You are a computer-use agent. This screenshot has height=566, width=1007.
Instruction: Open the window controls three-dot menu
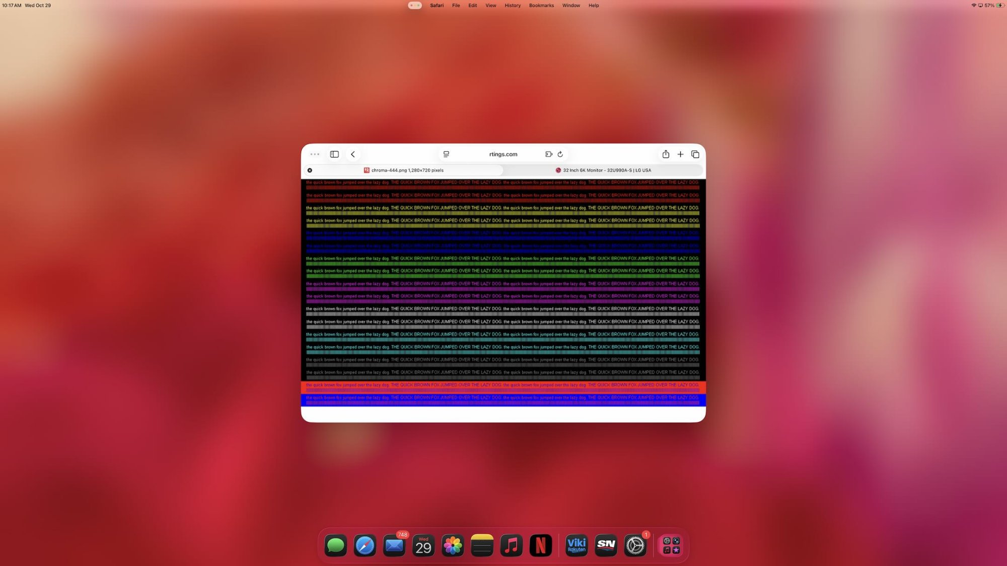click(315, 154)
